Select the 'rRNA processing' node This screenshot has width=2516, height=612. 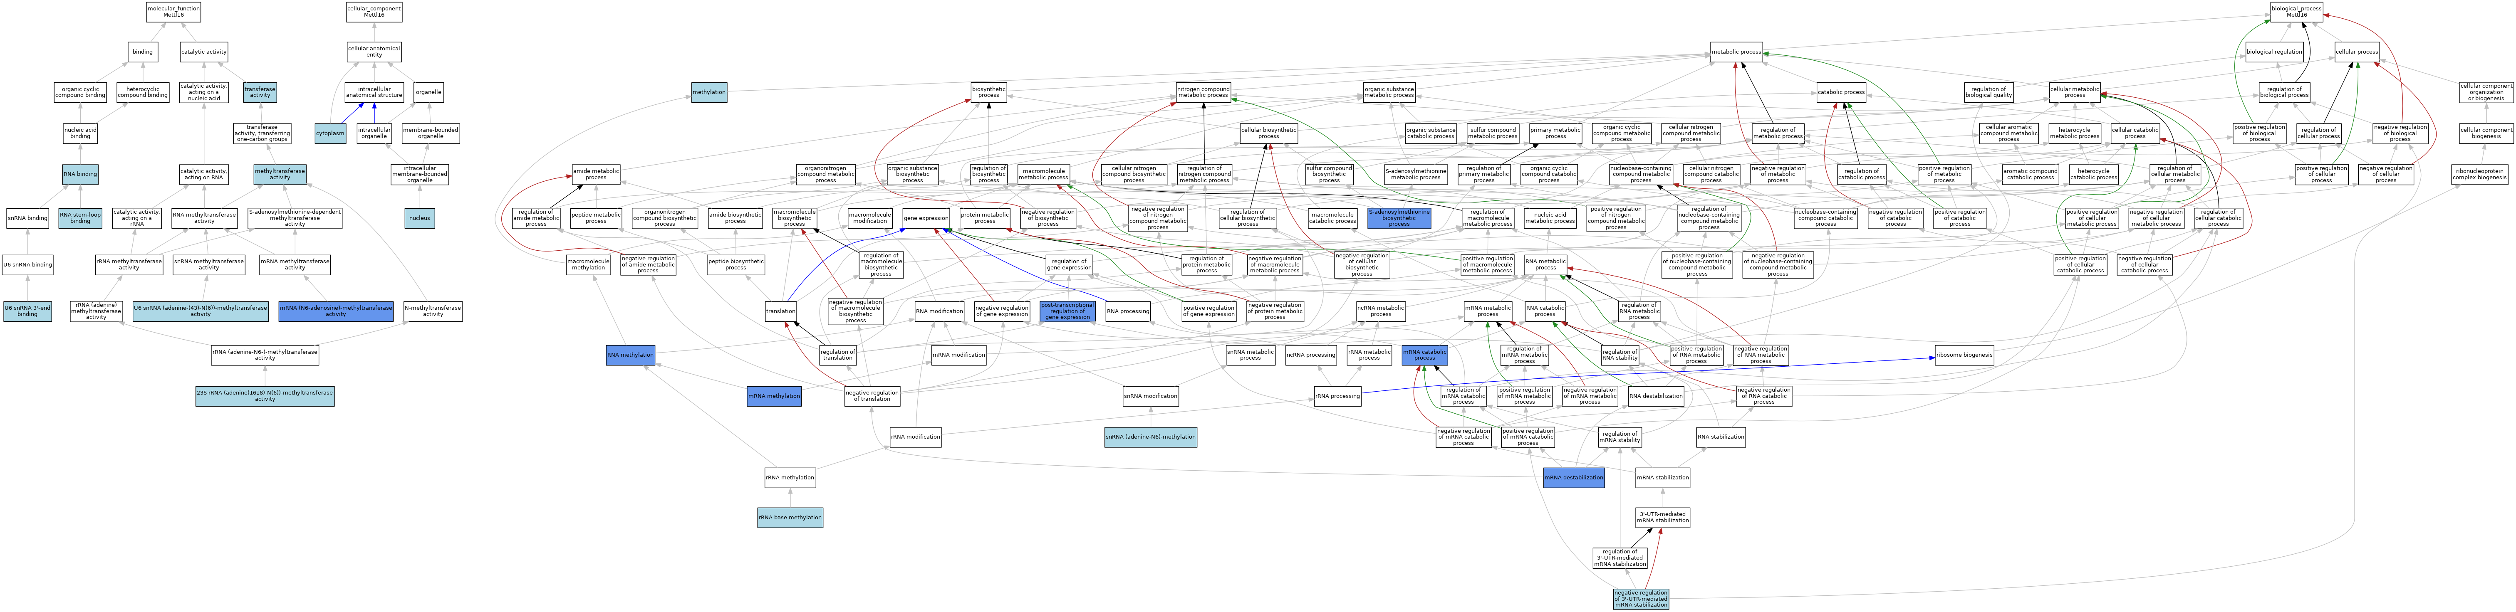[x=1337, y=396]
